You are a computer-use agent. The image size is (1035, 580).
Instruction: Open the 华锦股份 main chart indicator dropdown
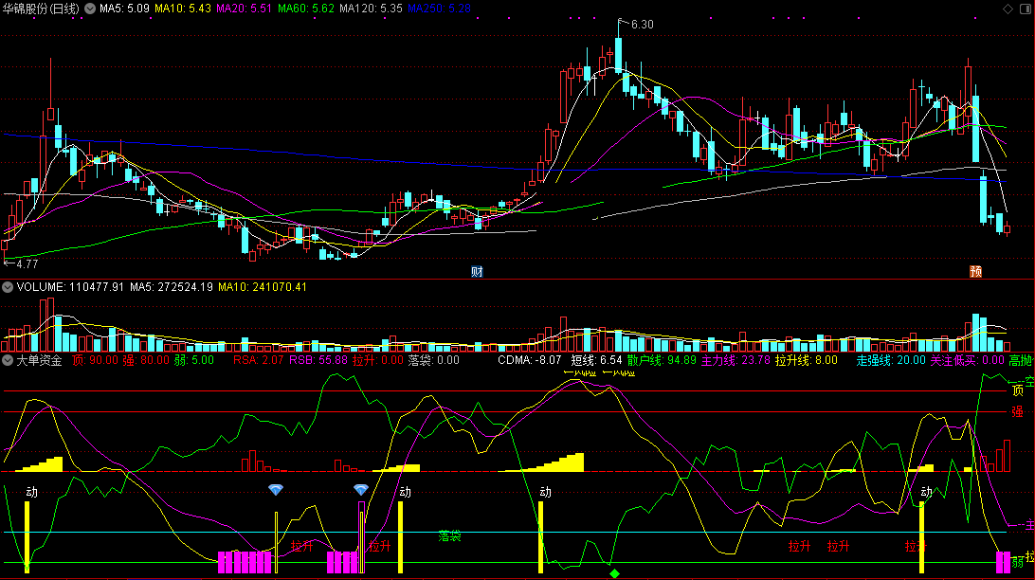pos(90,9)
